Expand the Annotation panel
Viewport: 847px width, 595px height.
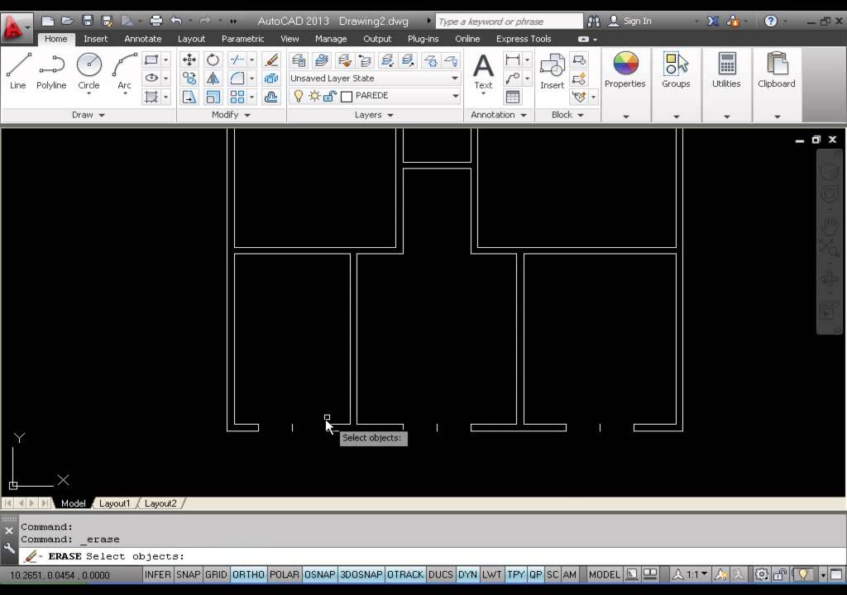(498, 115)
